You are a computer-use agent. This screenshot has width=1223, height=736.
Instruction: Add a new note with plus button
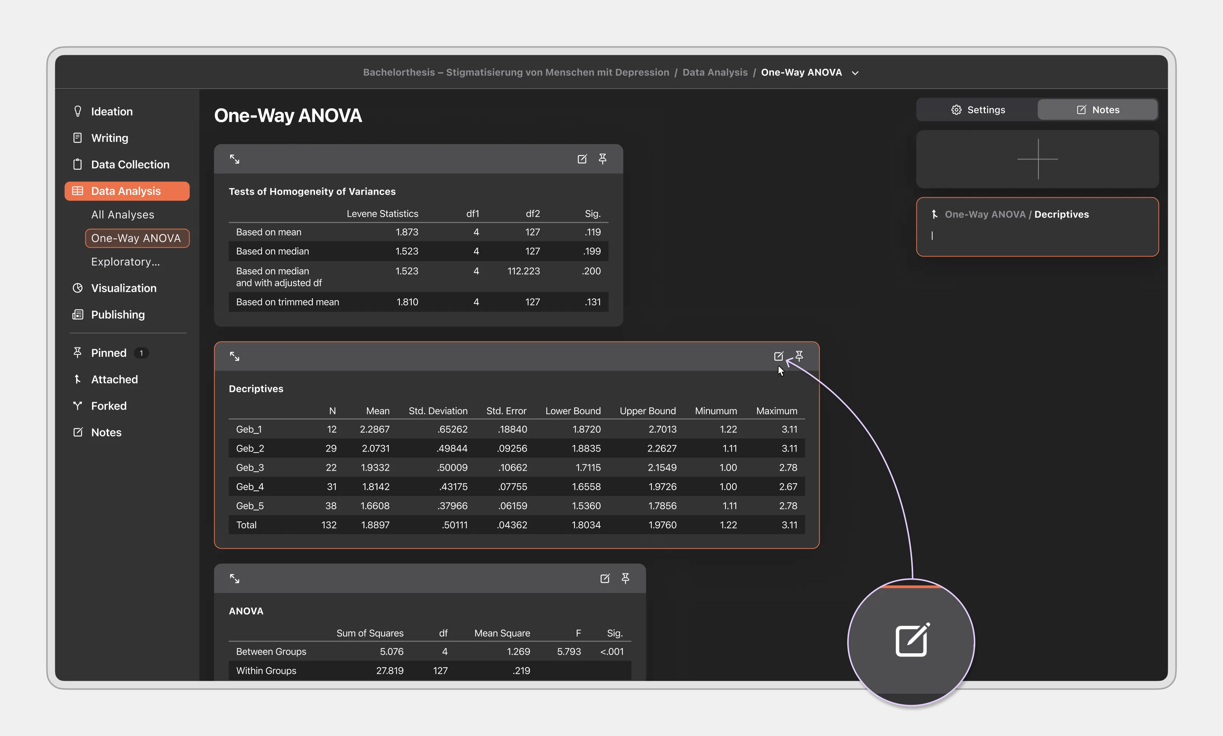(1037, 159)
